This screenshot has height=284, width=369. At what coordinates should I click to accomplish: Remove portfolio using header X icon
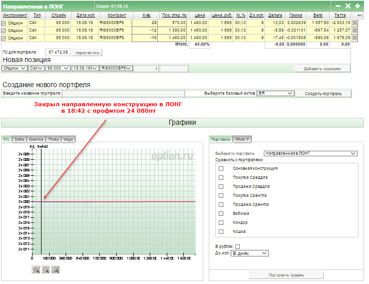point(348,6)
